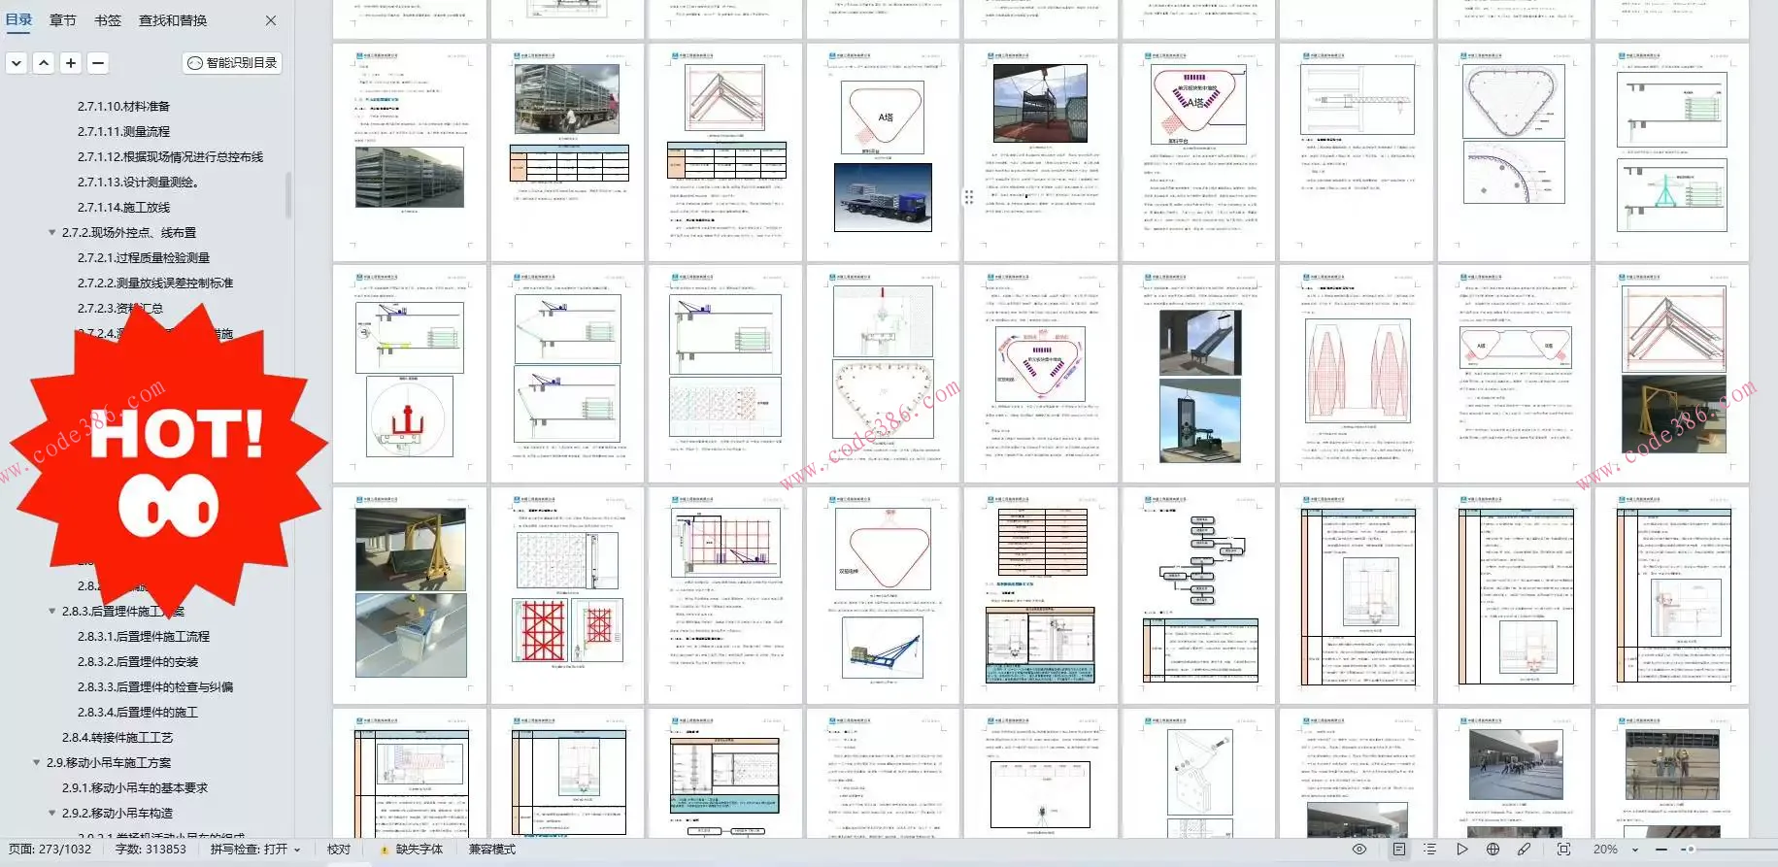Toggle spell check status 拼写检查

(x=254, y=850)
